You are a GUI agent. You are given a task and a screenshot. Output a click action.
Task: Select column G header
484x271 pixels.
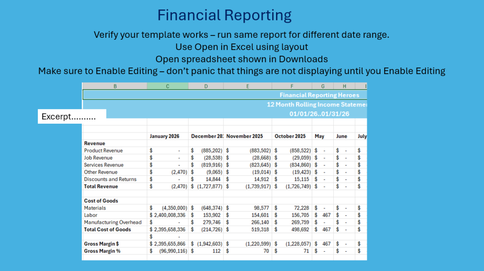(x=322, y=86)
